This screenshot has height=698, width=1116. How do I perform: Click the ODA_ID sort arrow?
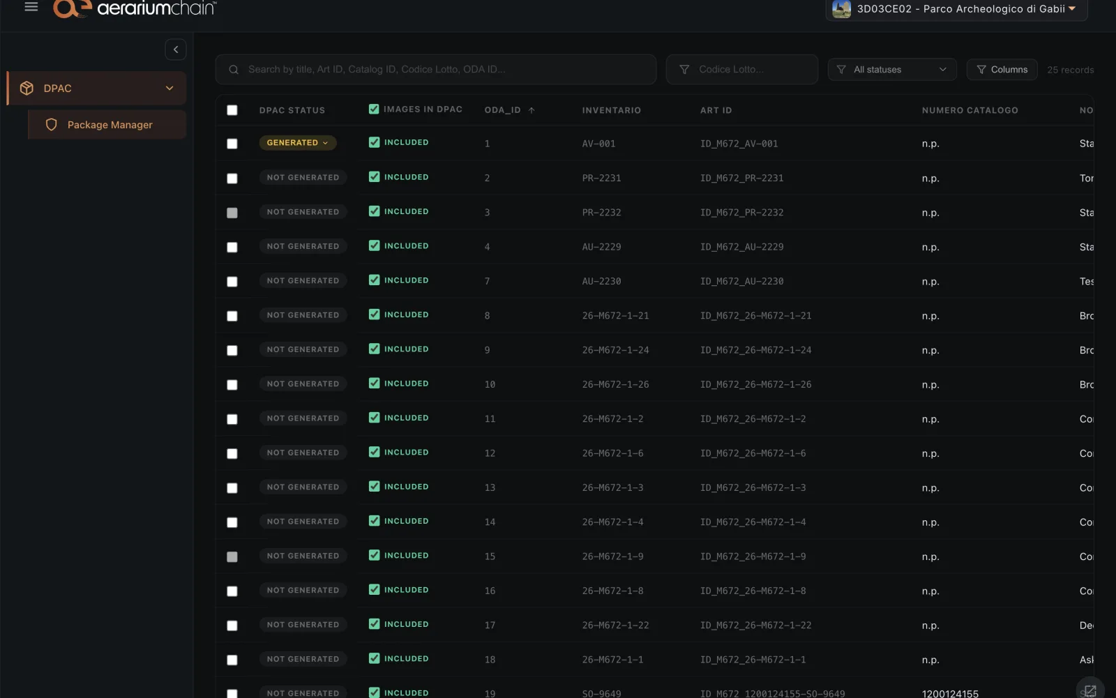[x=531, y=110]
